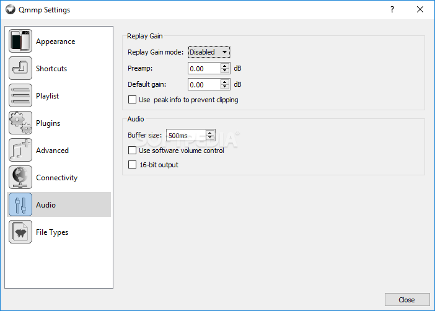Screen dimensions: 435x311
Task: Switch to the File Types label
Action: pos(52,232)
